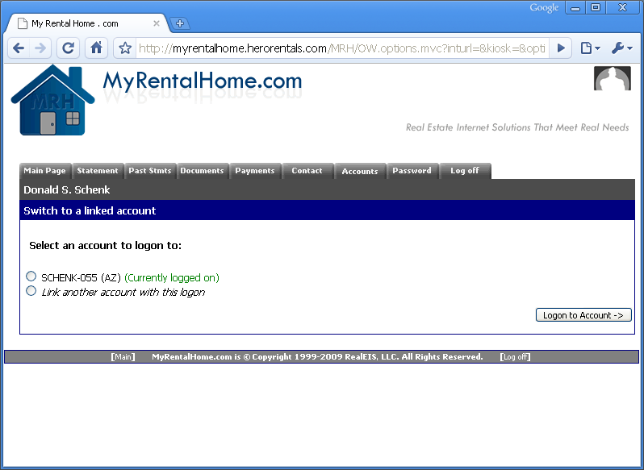Go to the Documents tab
644x470 pixels.
[x=202, y=171]
